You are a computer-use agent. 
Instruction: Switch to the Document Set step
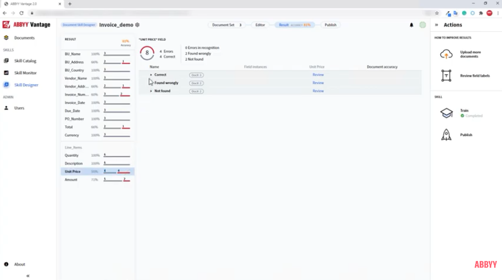(227, 25)
